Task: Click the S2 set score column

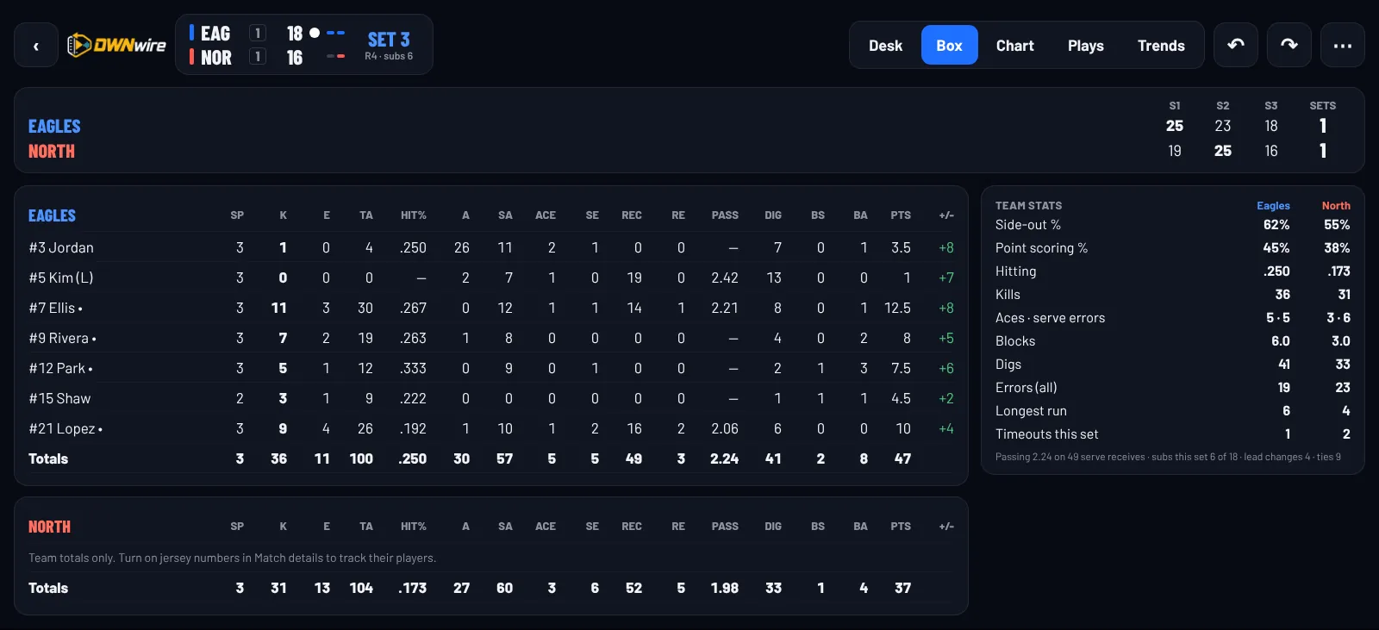Action: tap(1223, 128)
